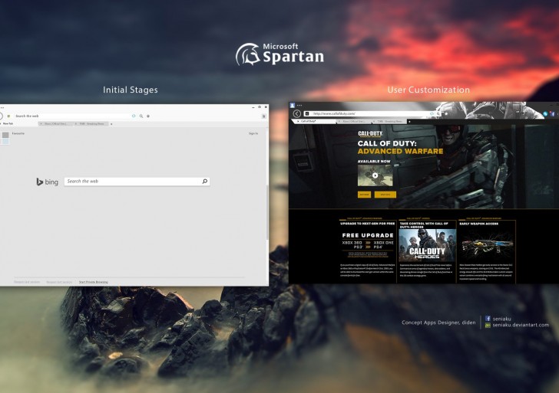
Task: Click the back arrow in right window
Action: click(297, 113)
